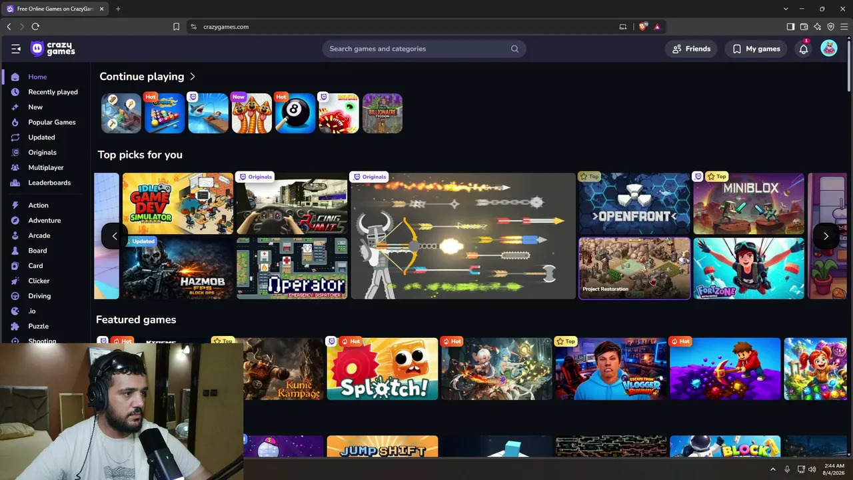Bookmark this page with the bookmark icon

[x=176, y=27]
